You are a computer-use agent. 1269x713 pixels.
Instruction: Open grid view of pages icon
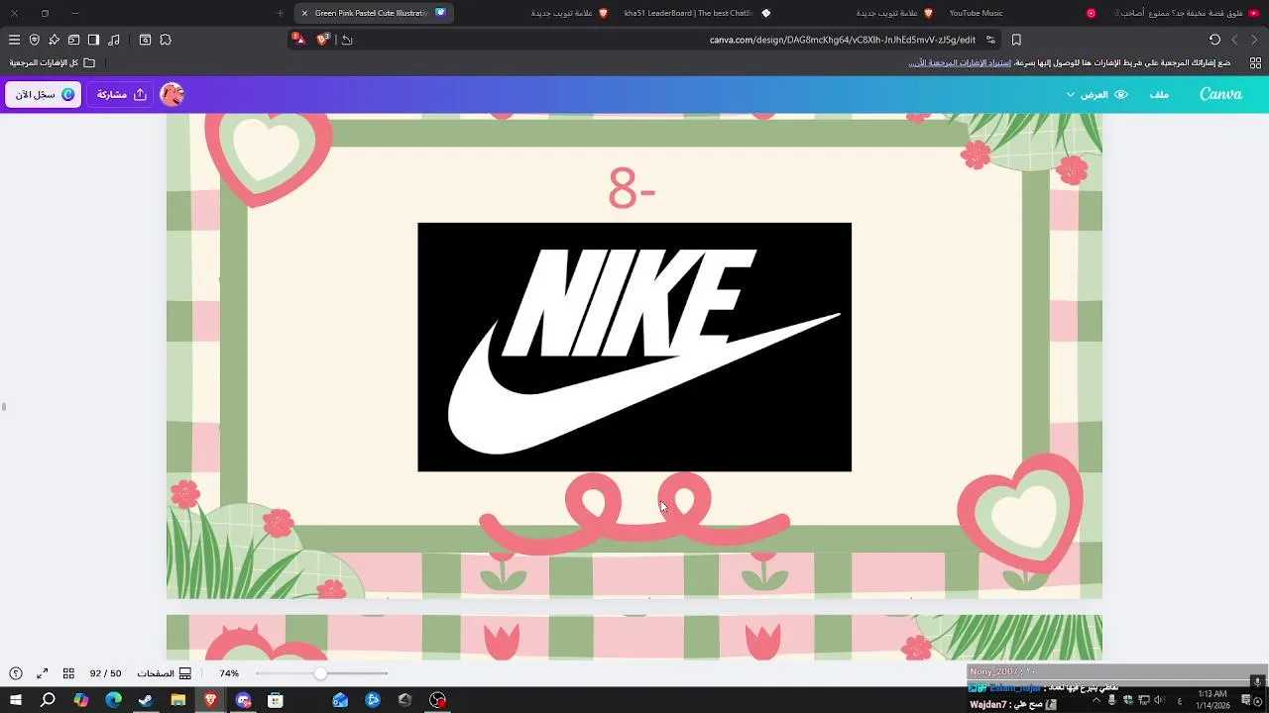pyautogui.click(x=68, y=673)
